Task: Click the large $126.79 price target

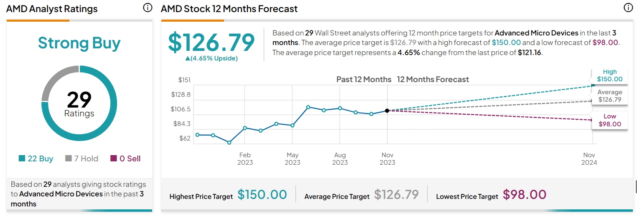Action: [211, 42]
